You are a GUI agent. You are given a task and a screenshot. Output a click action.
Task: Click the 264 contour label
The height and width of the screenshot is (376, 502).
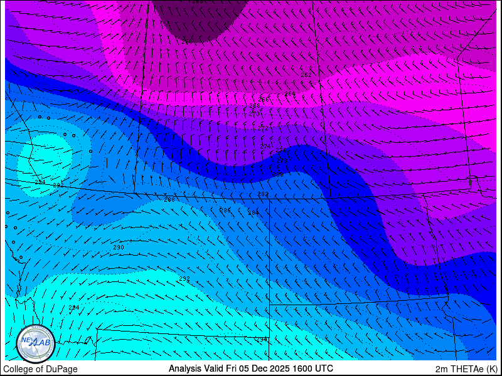pos(290,93)
